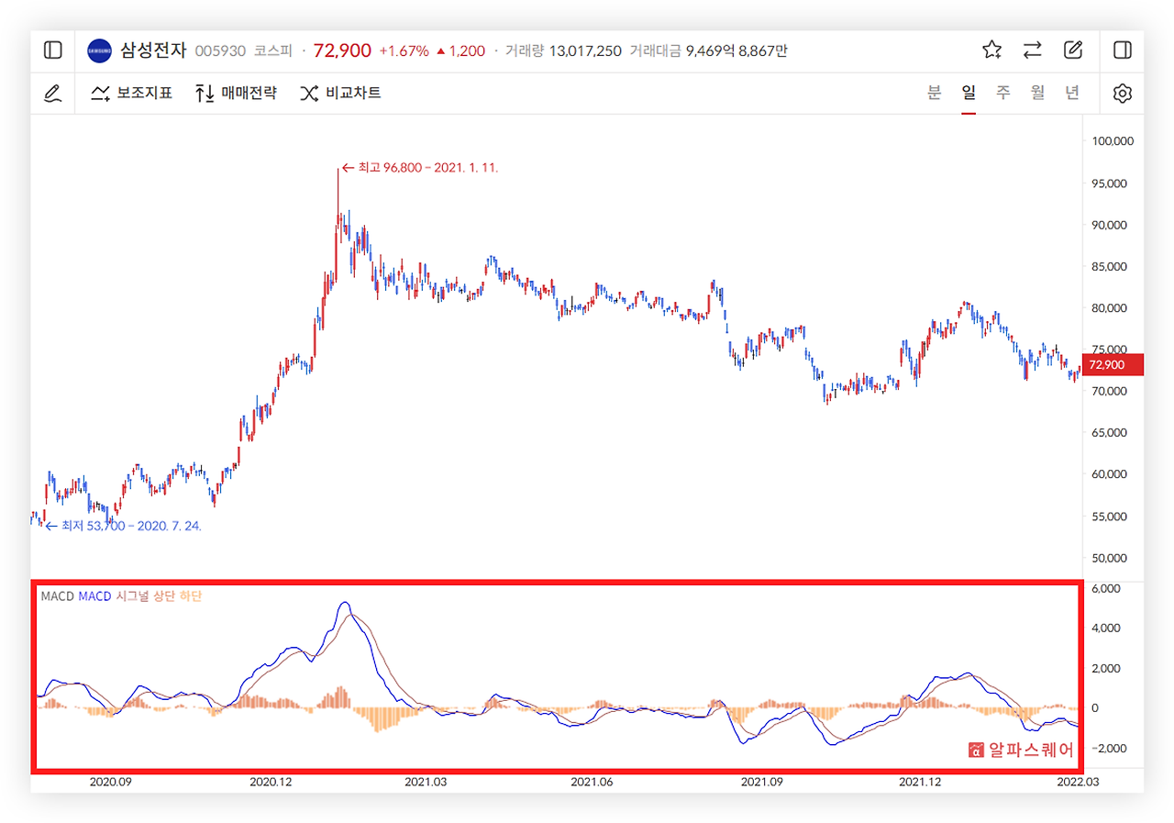Toggle the right sidebar panel icon
The width and height of the screenshot is (1174, 823).
1123,50
